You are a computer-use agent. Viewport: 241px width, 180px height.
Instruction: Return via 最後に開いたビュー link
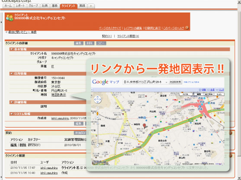[x=22, y=32]
